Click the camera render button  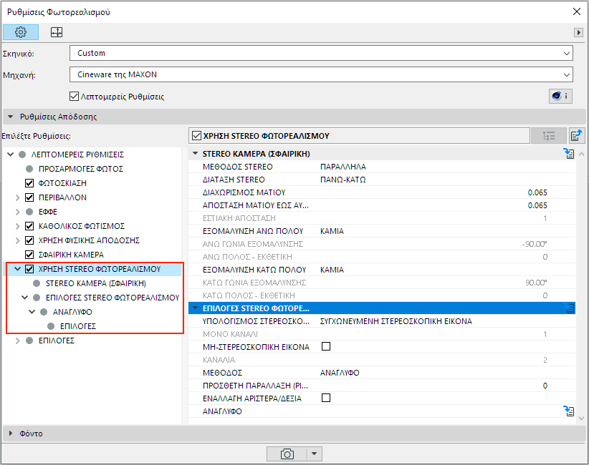pos(287,454)
